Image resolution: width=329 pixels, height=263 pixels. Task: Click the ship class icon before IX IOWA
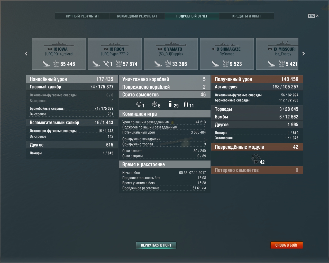pos(50,49)
